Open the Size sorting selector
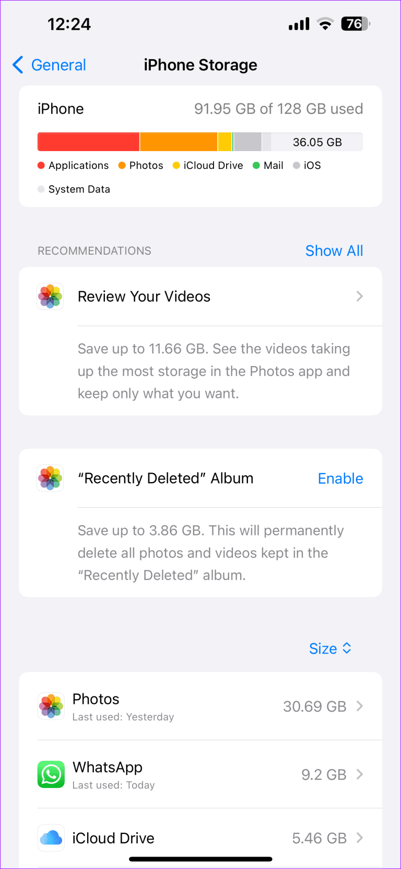Screen dimensions: 401x869 click(x=330, y=648)
